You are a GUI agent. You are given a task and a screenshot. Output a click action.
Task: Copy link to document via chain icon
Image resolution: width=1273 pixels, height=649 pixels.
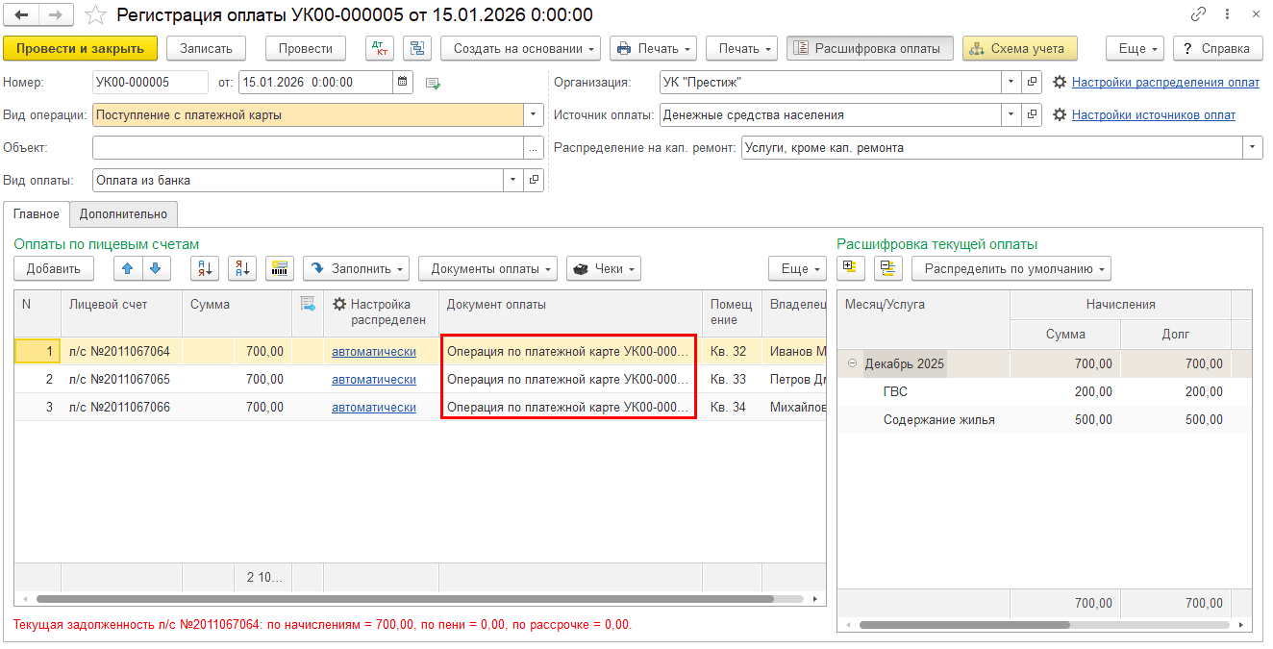tap(1198, 15)
